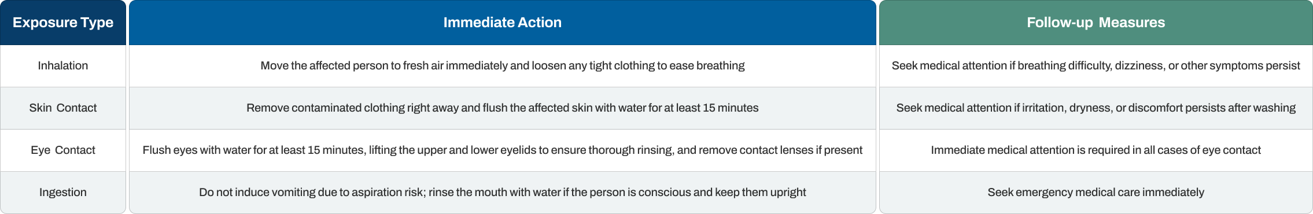This screenshot has width=1313, height=214.
Task: Click the remove contaminated clothing instruction
Action: 502,108
